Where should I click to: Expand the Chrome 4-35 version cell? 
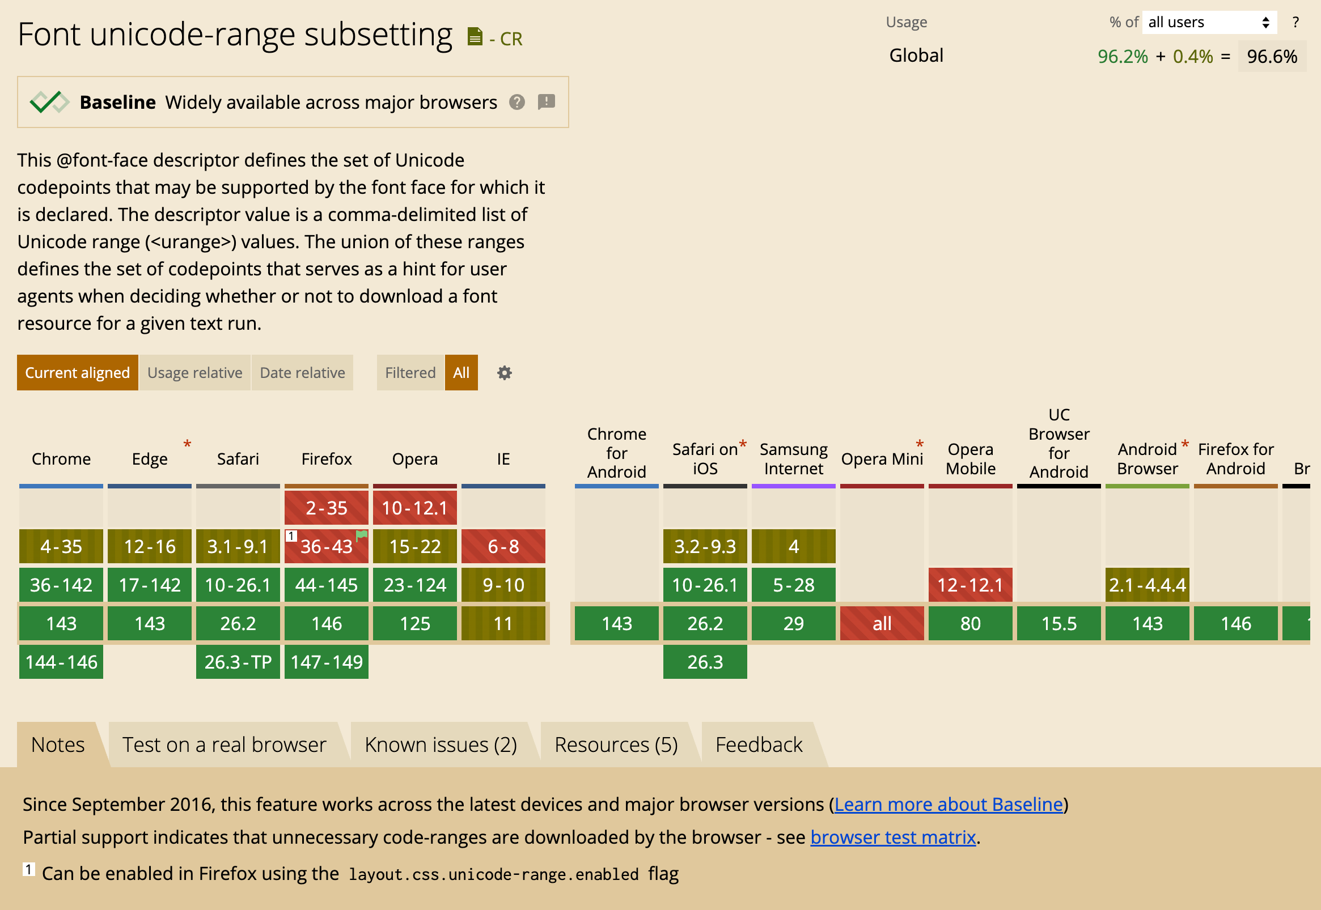(x=61, y=546)
